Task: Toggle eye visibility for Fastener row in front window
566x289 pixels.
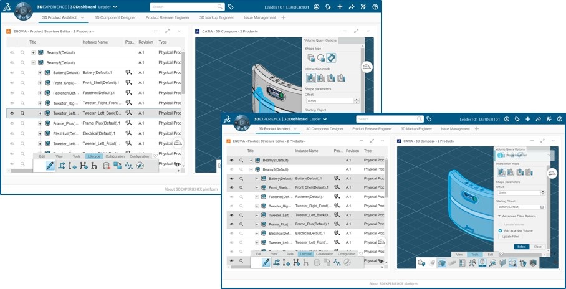Action: coord(231,197)
